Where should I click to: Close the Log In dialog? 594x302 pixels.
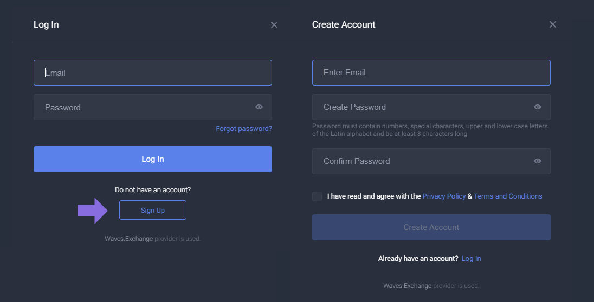(x=274, y=25)
